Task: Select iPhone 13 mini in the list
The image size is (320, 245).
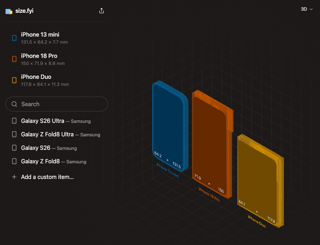Action: click(x=57, y=38)
